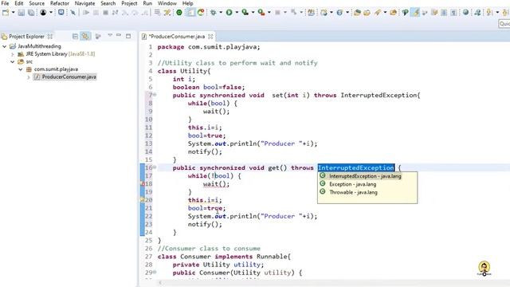Click the Save icon in toolbar

[22, 13]
